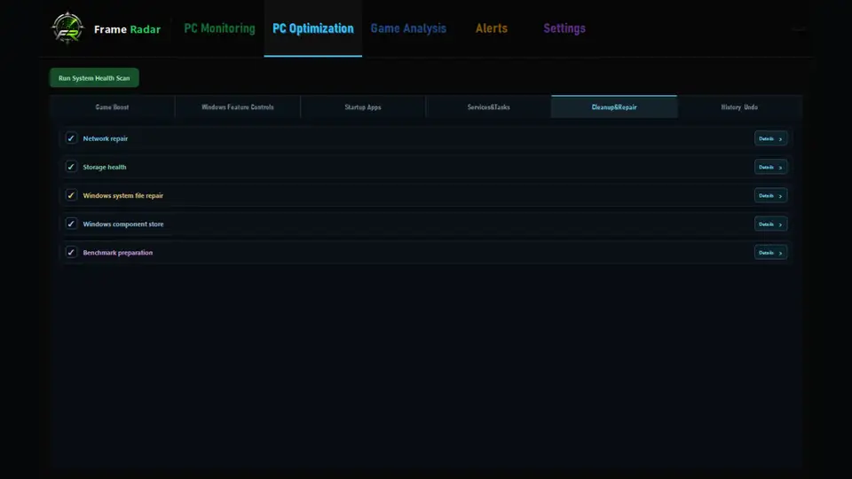Uncheck Windows system file repair
Image resolution: width=852 pixels, height=479 pixels.
[x=71, y=195]
